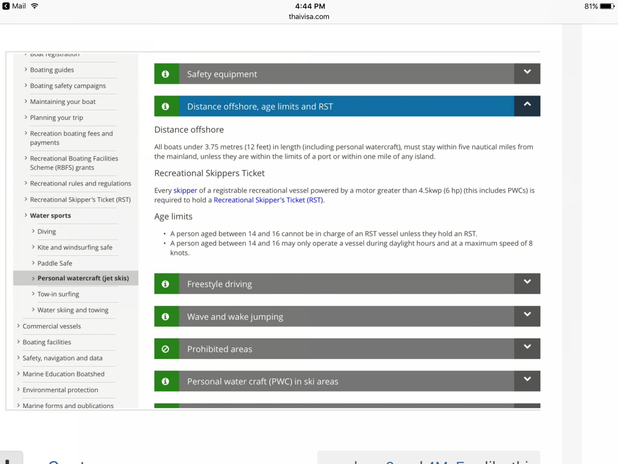Expand the Freestyle driving accordion arrow
The image size is (618, 464).
click(x=527, y=282)
